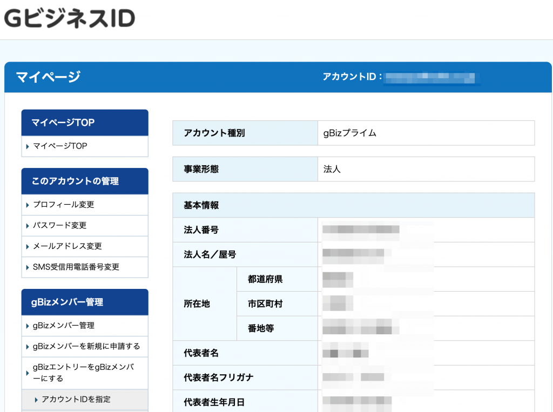The width and height of the screenshot is (553, 412).
Task: Open パスワード変更 page
Action: pos(59,225)
